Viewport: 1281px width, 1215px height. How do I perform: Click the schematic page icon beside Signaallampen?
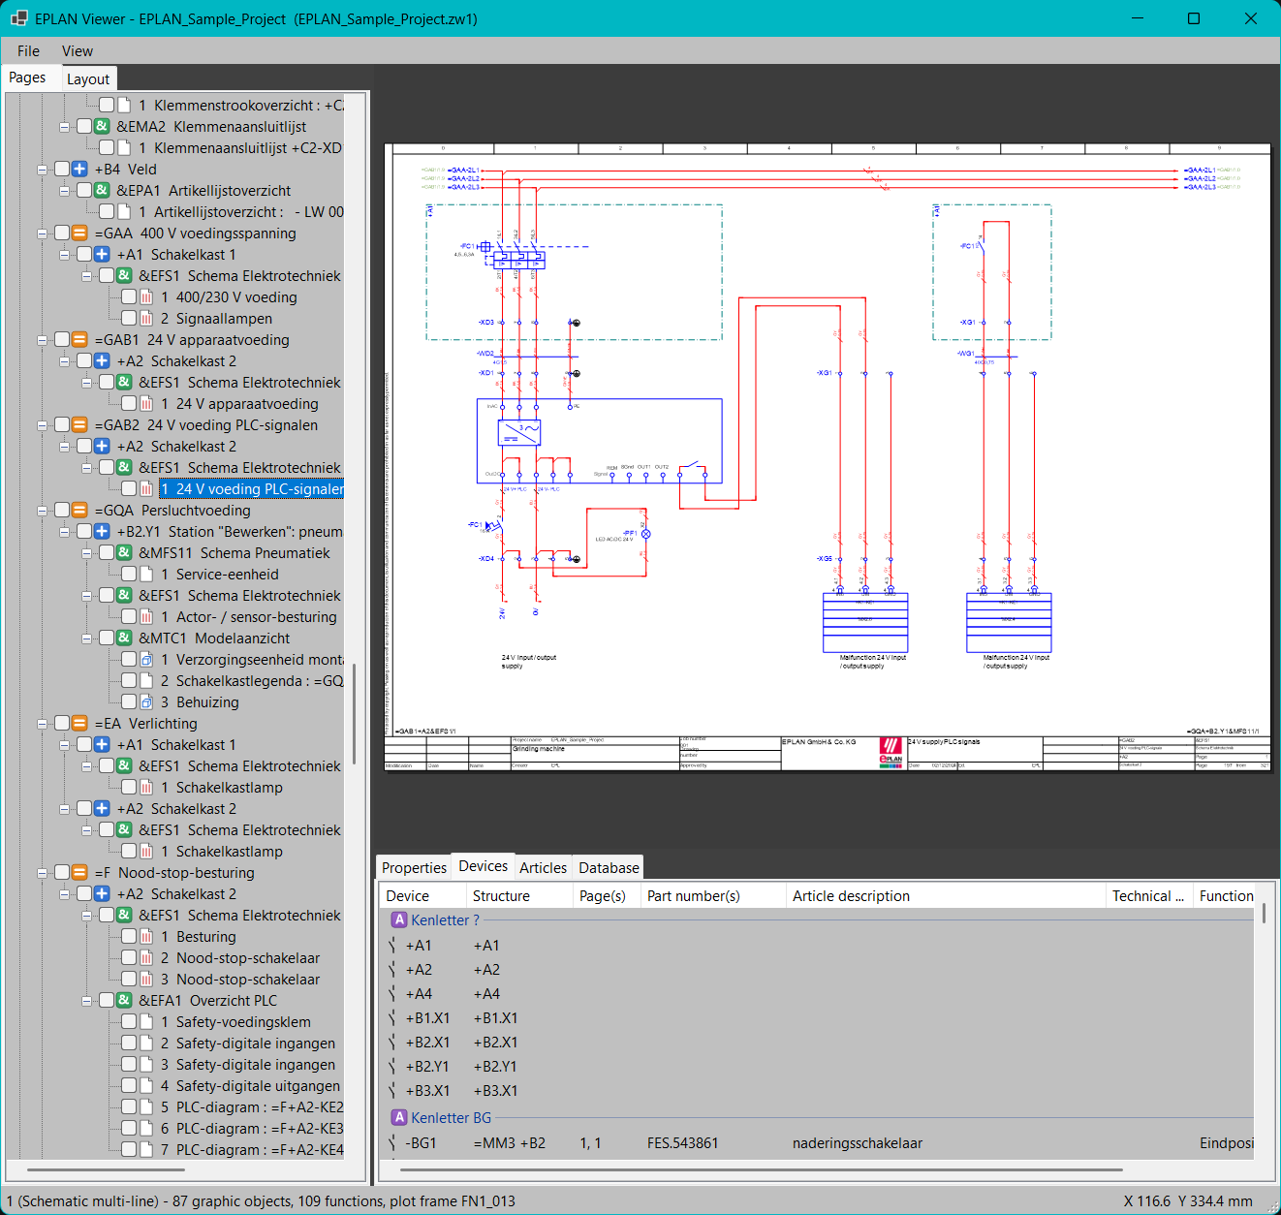(146, 319)
